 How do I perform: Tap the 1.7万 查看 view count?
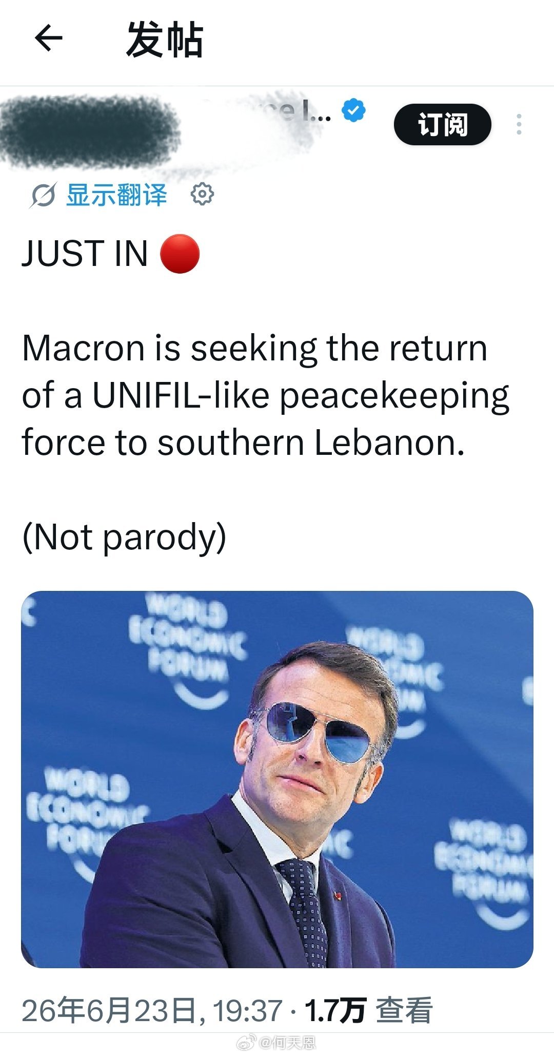click(x=369, y=1010)
